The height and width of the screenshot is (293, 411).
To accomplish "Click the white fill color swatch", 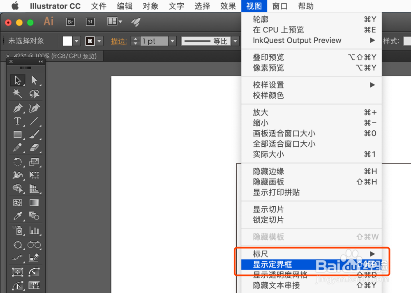I will pos(67,41).
